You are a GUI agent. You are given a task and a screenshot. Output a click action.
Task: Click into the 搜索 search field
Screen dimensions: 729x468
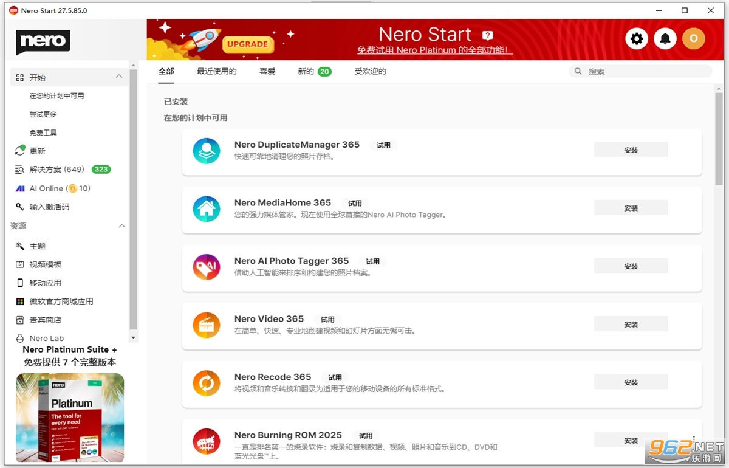pos(640,71)
